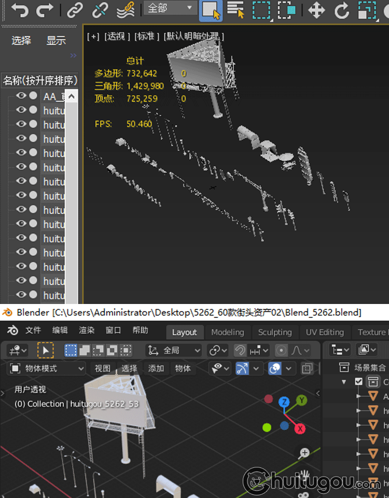This screenshot has height=498, width=389.
Task: Open the 渲染 menu in Blender
Action: pos(87,330)
